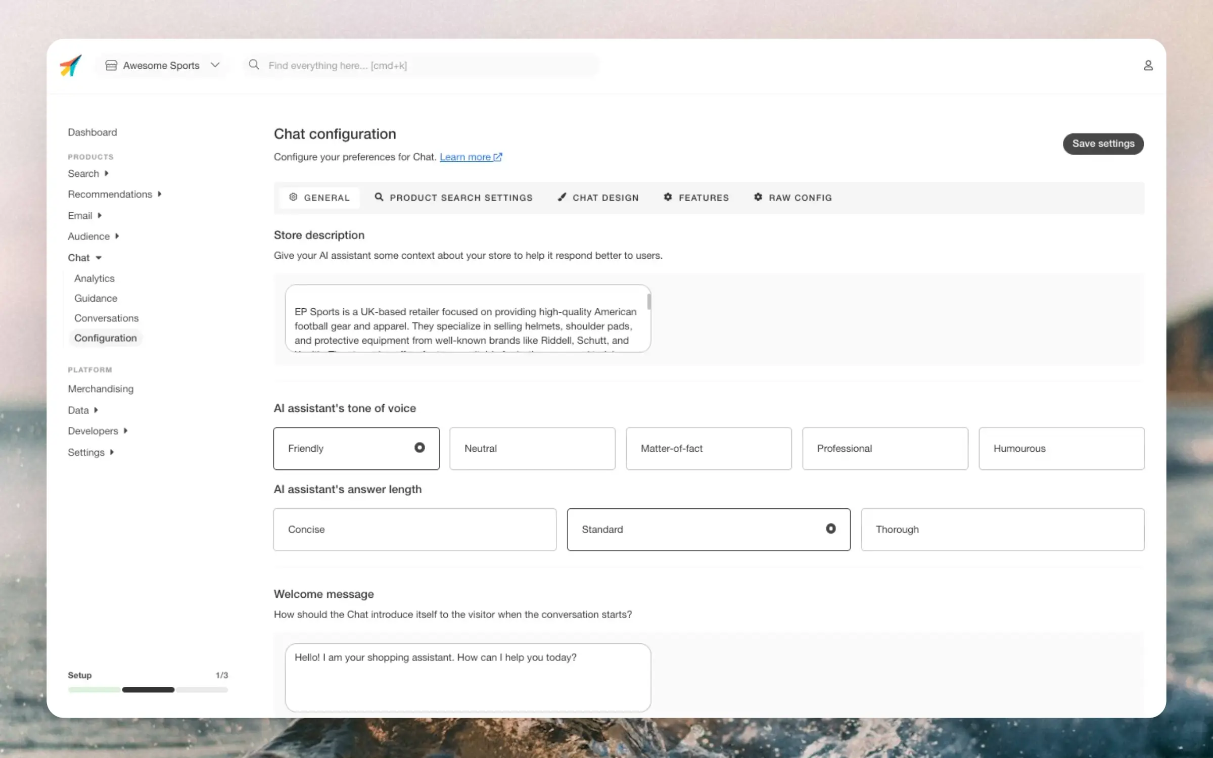The width and height of the screenshot is (1213, 758).
Task: Click the external link icon after Learn more
Action: pos(498,157)
